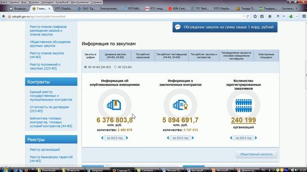Screen dimensions: 307x172
Task: Click the Контракты section header
Action: 51,82
